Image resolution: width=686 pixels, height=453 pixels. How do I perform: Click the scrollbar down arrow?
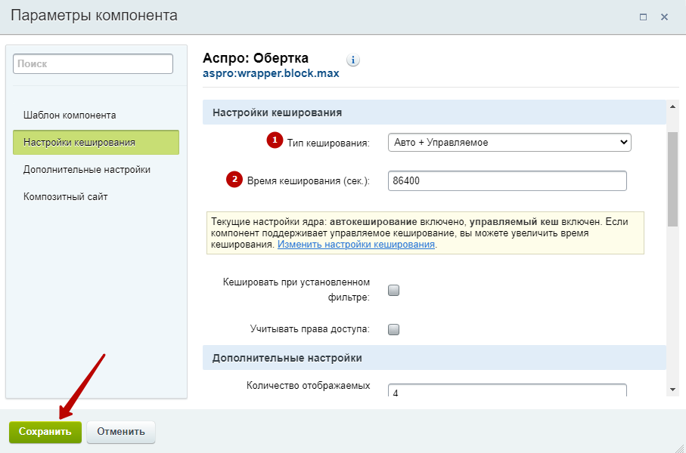pos(672,390)
